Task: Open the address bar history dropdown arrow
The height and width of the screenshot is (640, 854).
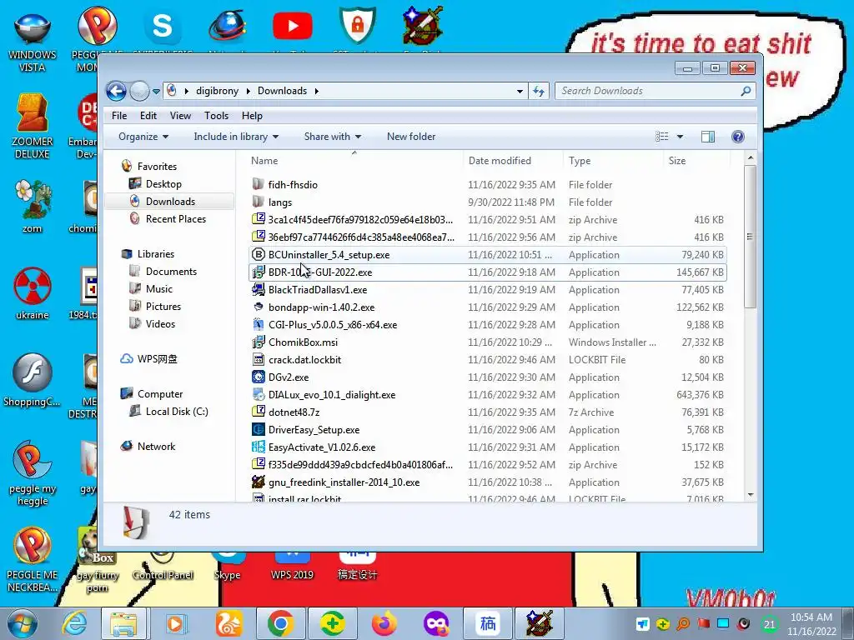Action: click(x=520, y=92)
